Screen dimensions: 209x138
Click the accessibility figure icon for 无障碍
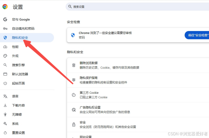[x=5, y=115]
